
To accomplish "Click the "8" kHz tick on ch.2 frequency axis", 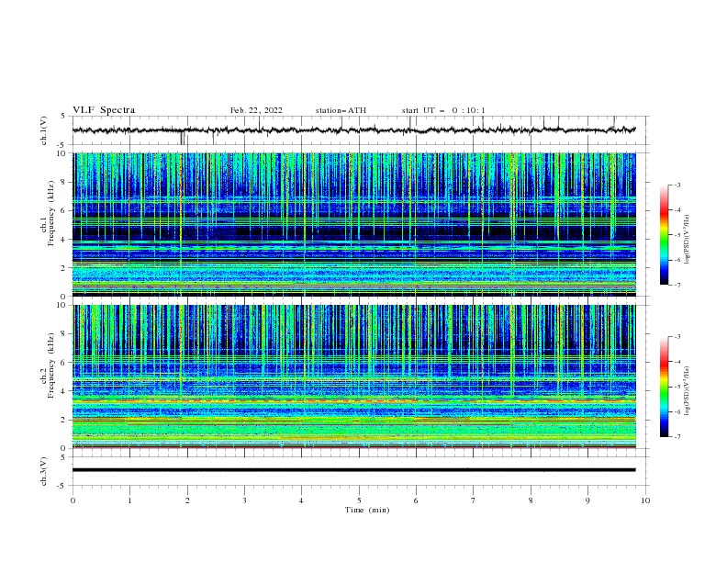I will 63,334.
